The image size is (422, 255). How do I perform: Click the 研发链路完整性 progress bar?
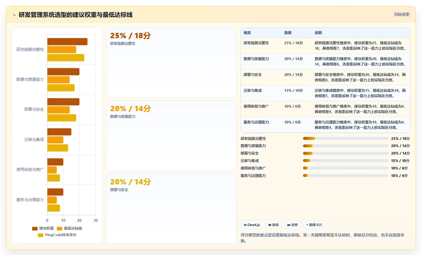(346, 138)
